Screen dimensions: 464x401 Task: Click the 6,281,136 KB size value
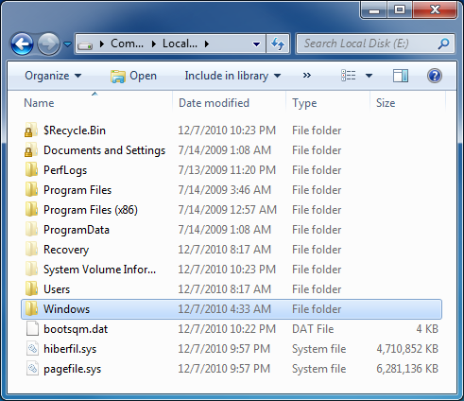point(407,369)
